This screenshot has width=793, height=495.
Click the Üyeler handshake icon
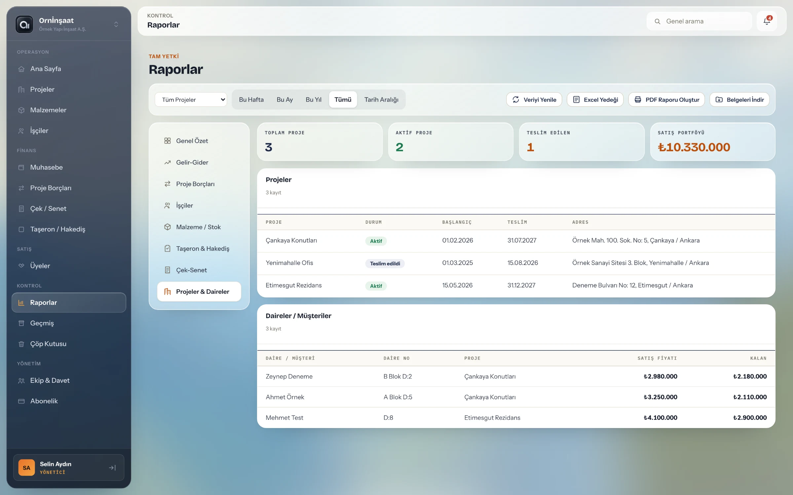21,266
